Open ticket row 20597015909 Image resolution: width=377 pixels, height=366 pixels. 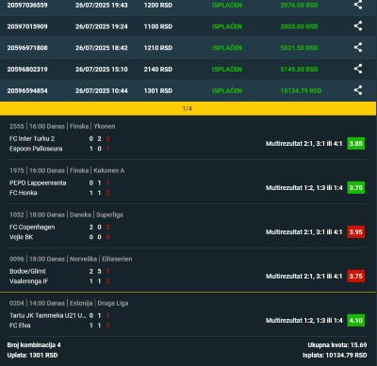[x=188, y=26]
